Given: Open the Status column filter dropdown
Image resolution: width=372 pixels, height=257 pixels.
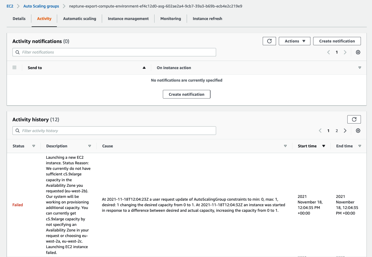Looking at the screenshot, I should pos(34,146).
